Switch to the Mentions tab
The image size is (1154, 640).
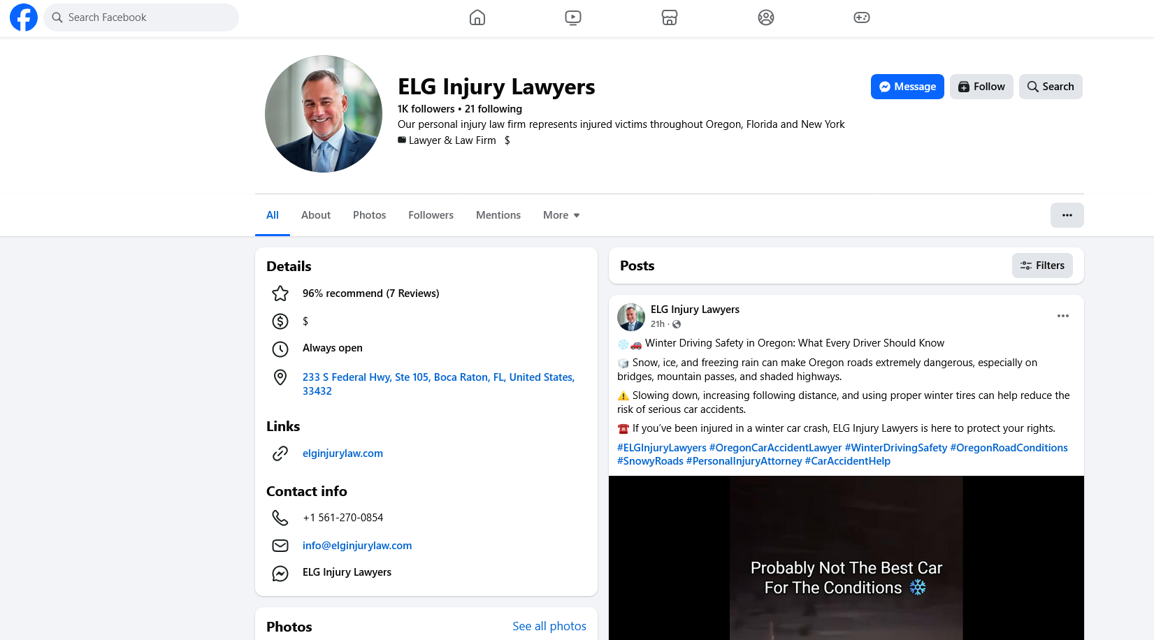(498, 214)
